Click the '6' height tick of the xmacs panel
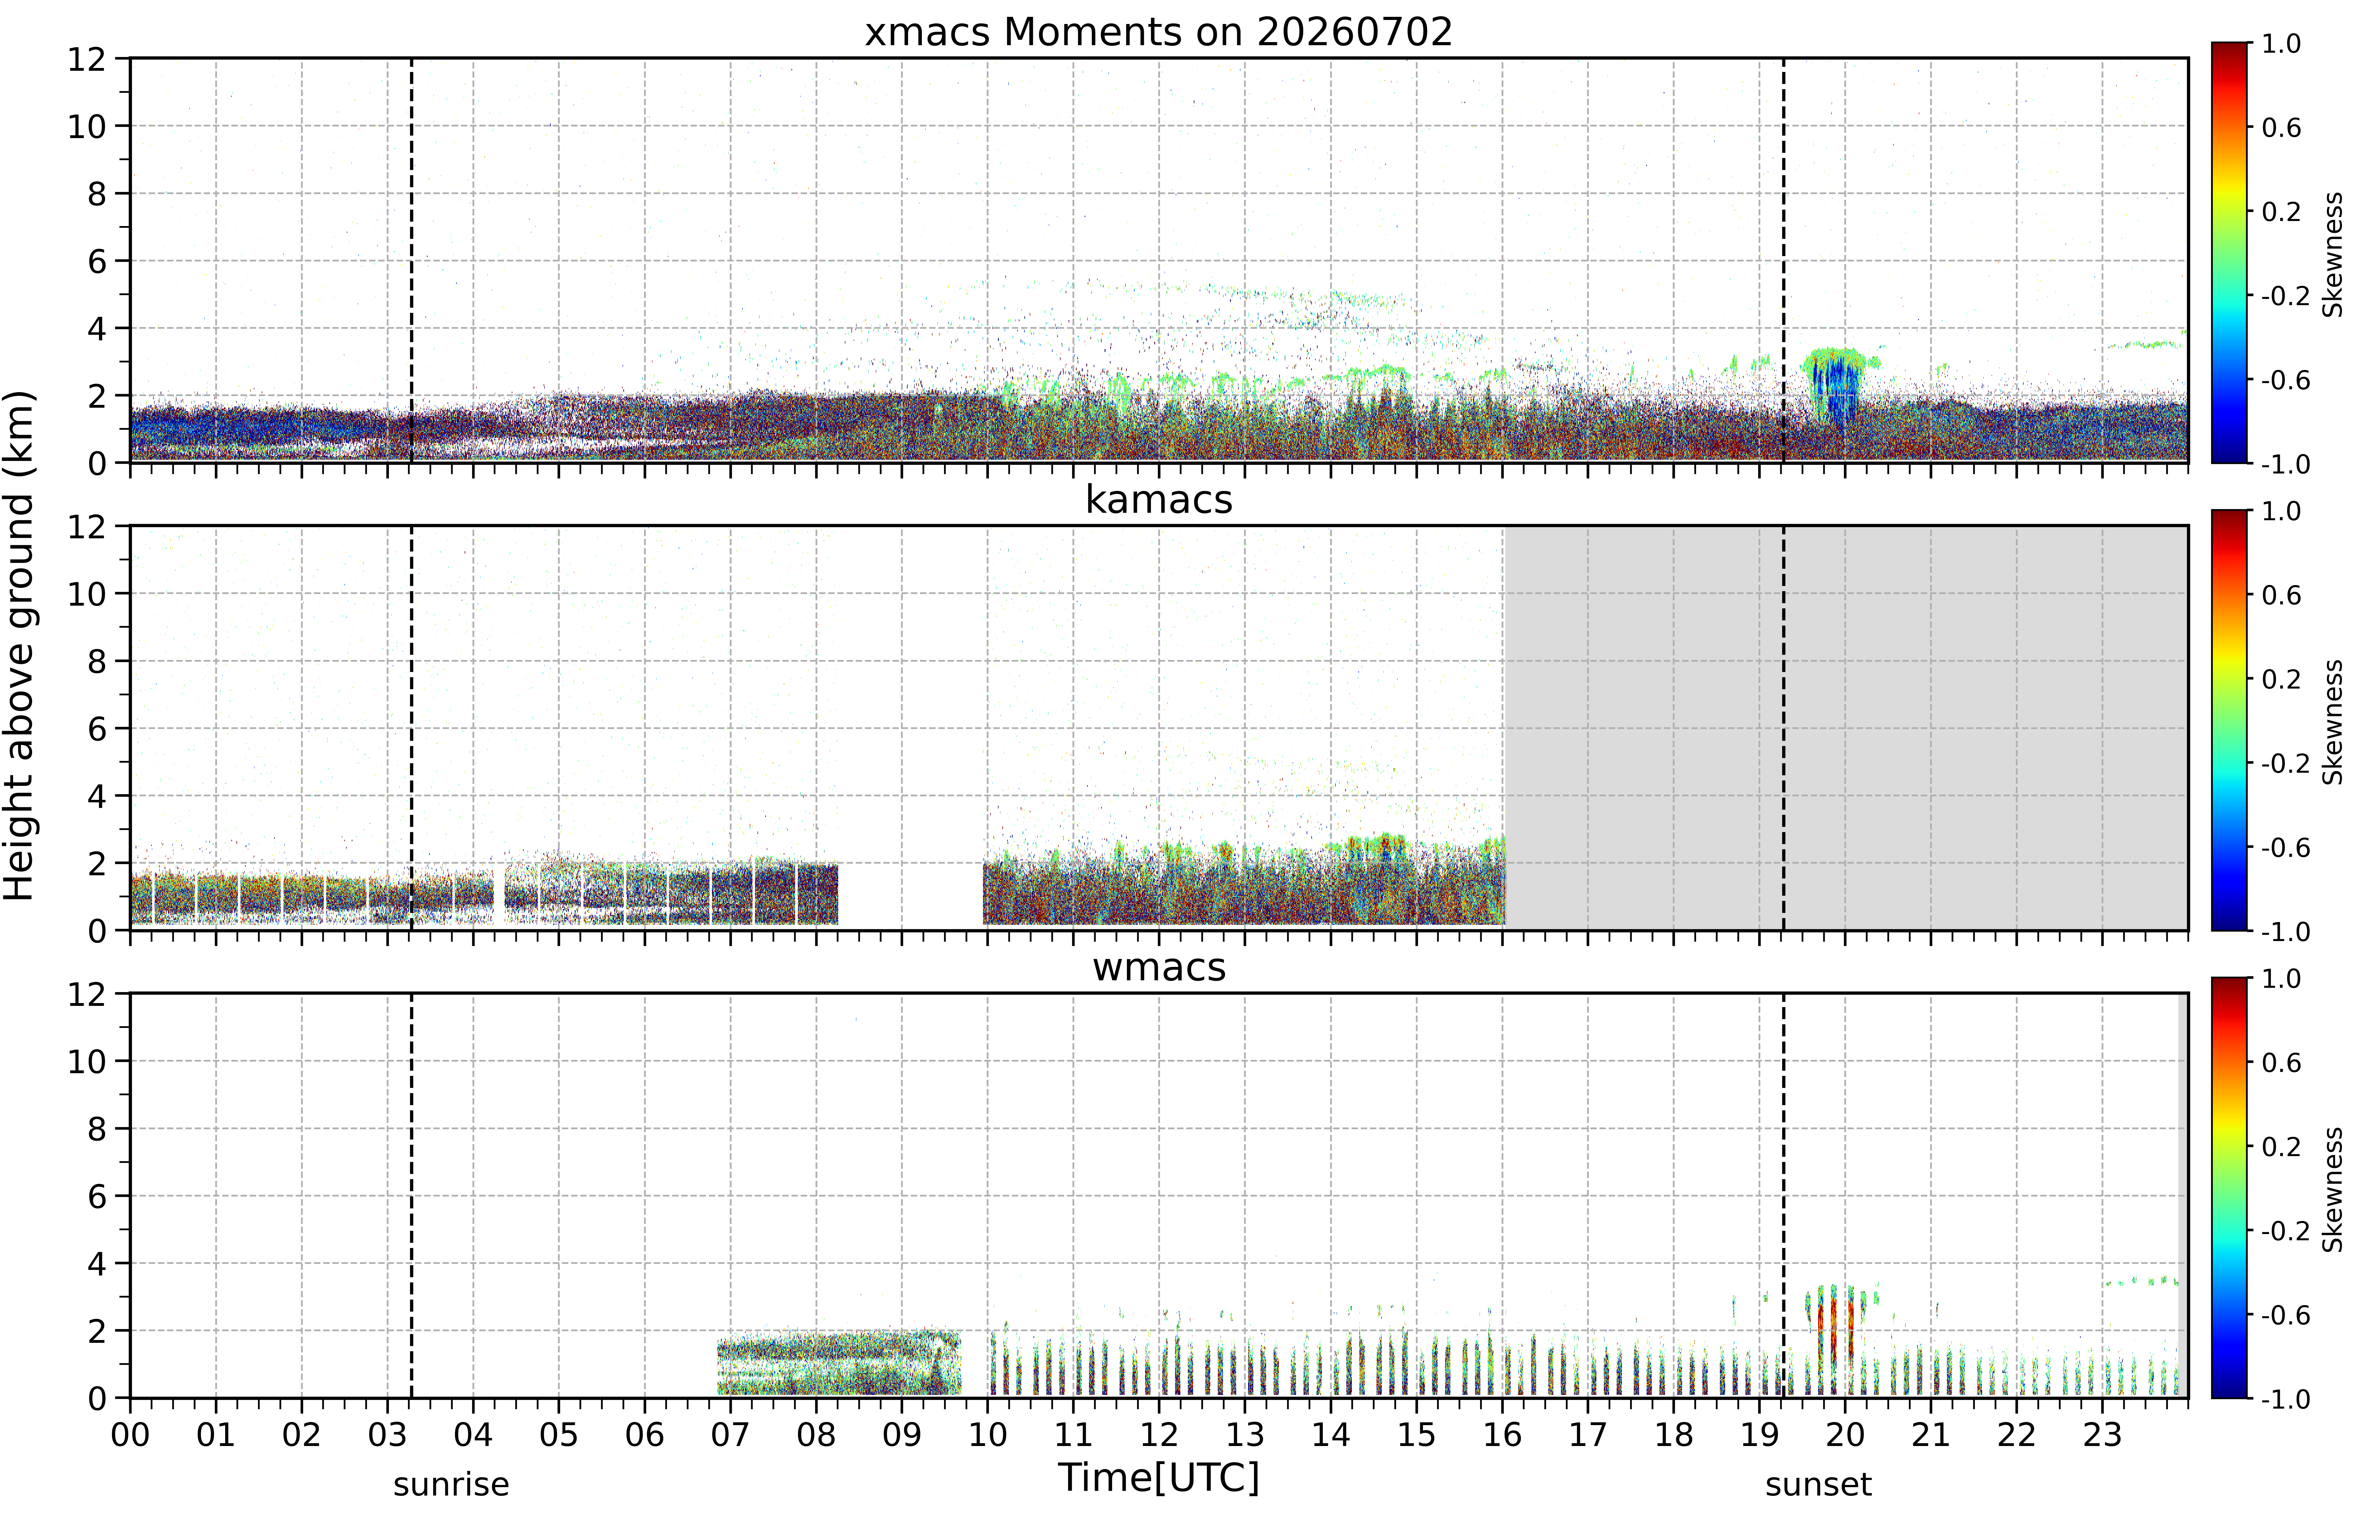Viewport: 2361px width, 1518px height. (97, 261)
